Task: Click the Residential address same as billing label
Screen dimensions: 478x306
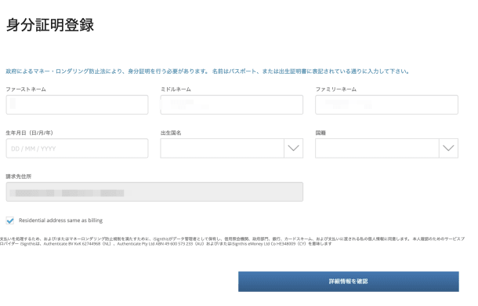Action: [x=60, y=220]
